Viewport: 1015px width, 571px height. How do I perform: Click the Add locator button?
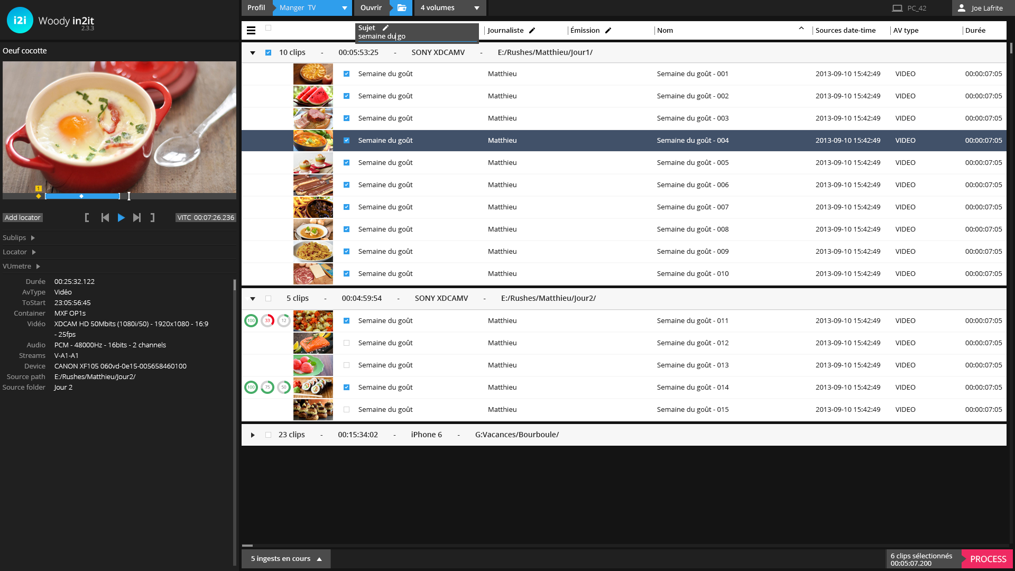coord(23,218)
